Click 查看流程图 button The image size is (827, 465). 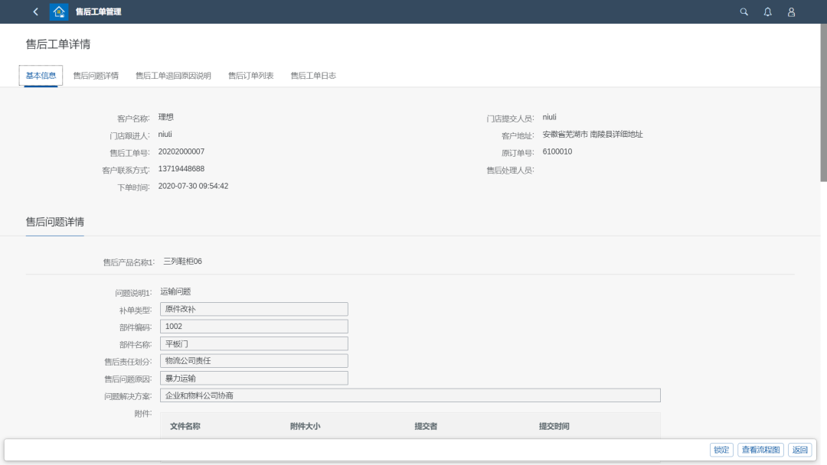(760, 450)
